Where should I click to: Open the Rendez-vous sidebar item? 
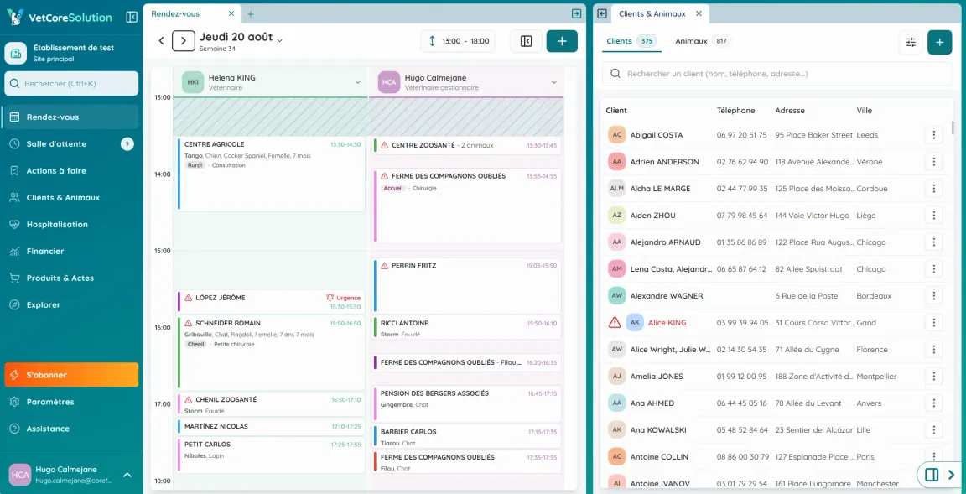tap(71, 117)
